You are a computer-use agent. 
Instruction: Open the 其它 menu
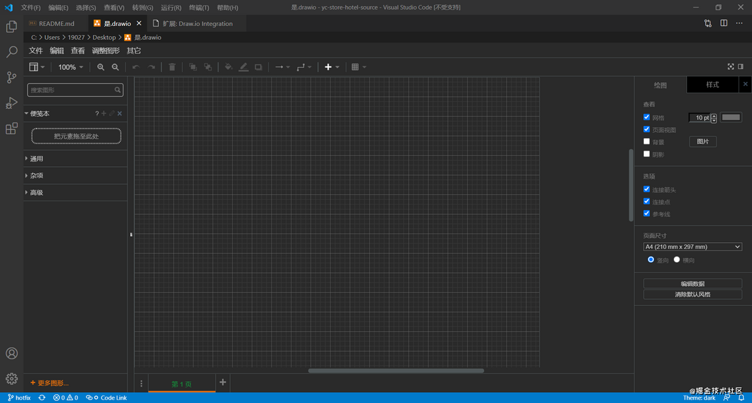coord(134,51)
